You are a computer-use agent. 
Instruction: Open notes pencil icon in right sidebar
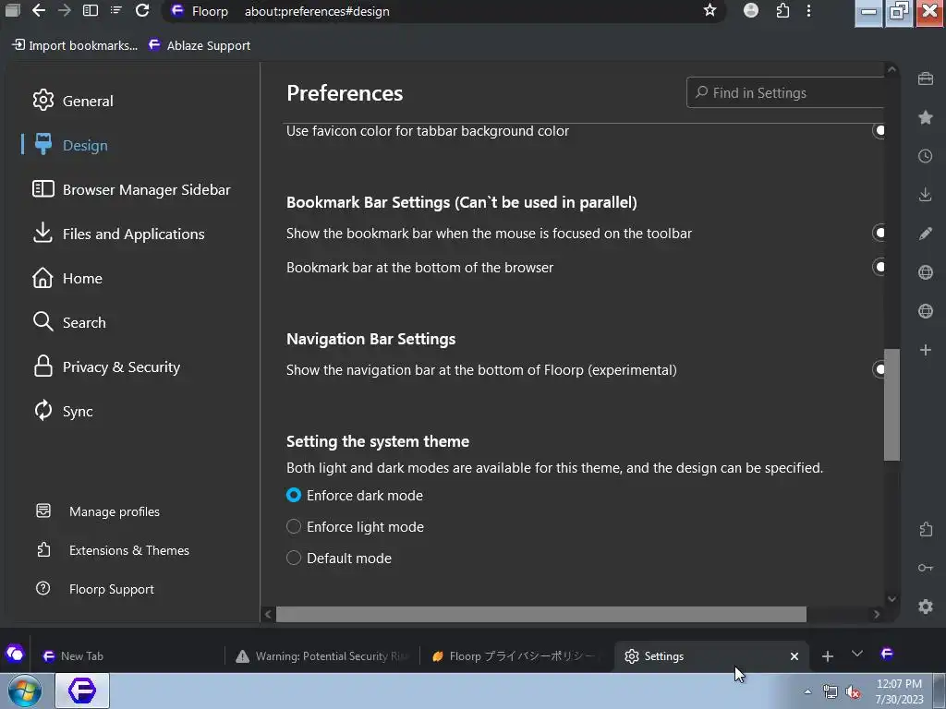coord(926,234)
